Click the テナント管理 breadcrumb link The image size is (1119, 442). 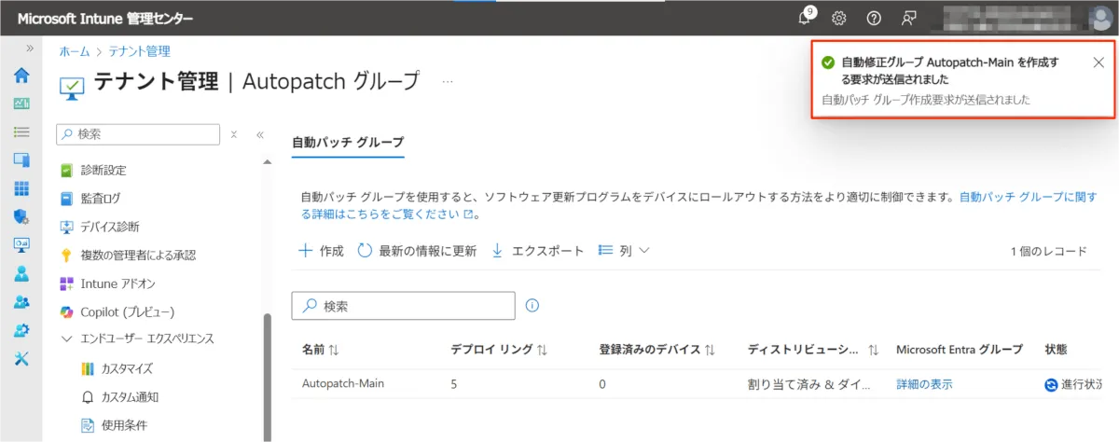[x=139, y=51]
